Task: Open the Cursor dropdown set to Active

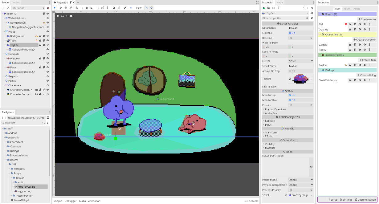Action: [x=301, y=61]
